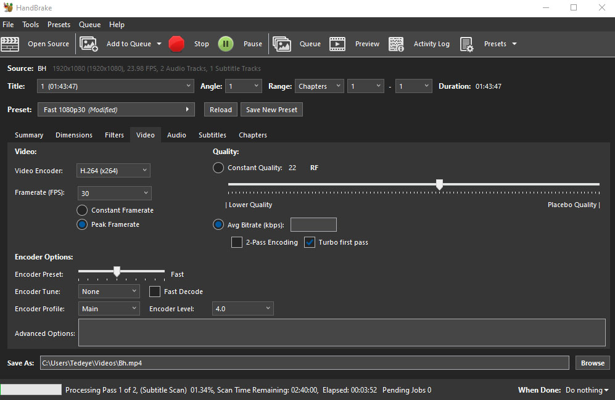Open the Presets menu in menu bar
This screenshot has height=400, width=615.
(x=59, y=24)
